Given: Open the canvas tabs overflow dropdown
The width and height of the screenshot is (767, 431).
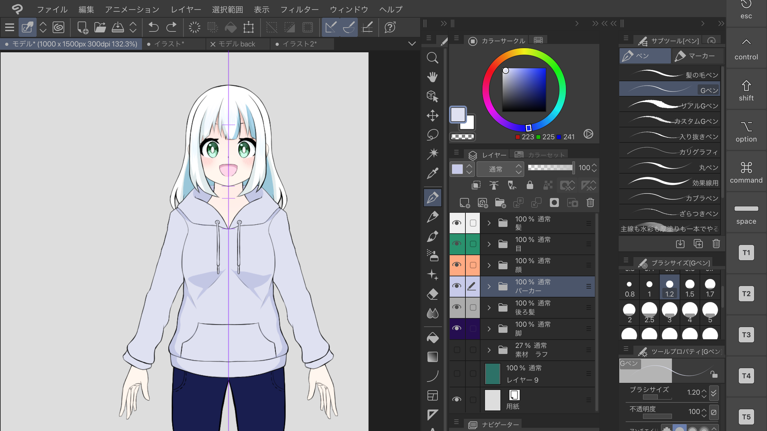Looking at the screenshot, I should tap(412, 44).
